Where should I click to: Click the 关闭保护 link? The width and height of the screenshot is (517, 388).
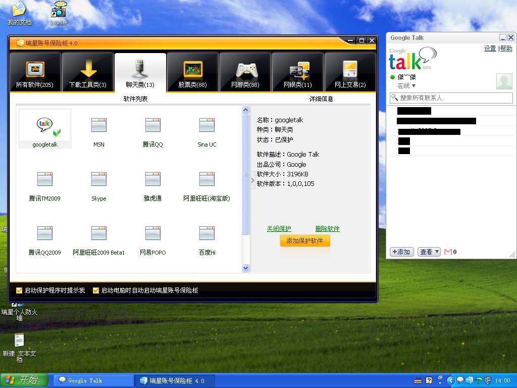[x=279, y=229]
